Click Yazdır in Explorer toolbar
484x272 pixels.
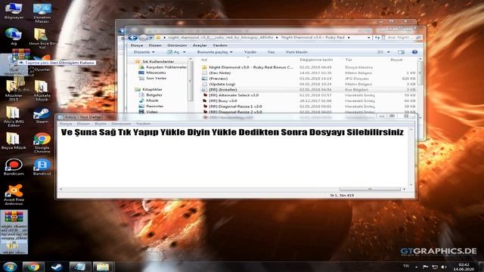[250, 52]
